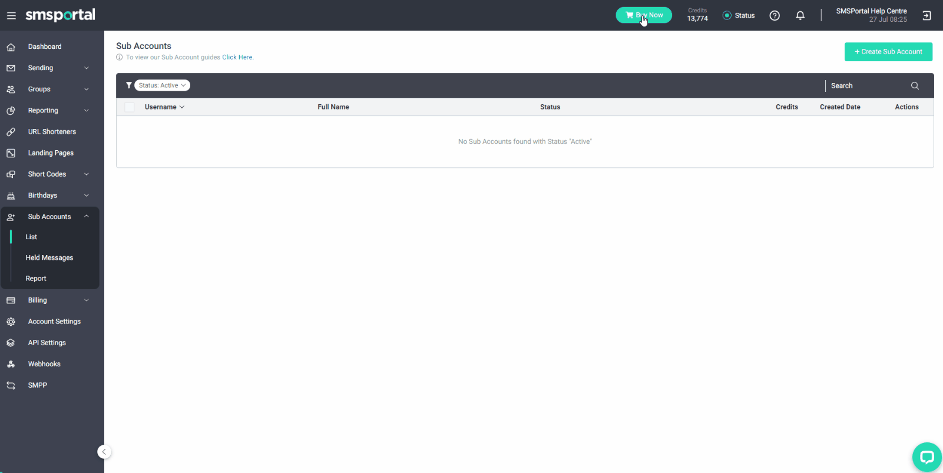Expand the Groups menu chevron
Image resolution: width=943 pixels, height=473 pixels.
point(87,90)
